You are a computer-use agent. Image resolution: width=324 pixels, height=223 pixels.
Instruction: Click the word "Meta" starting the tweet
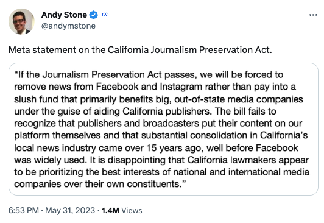(19, 50)
